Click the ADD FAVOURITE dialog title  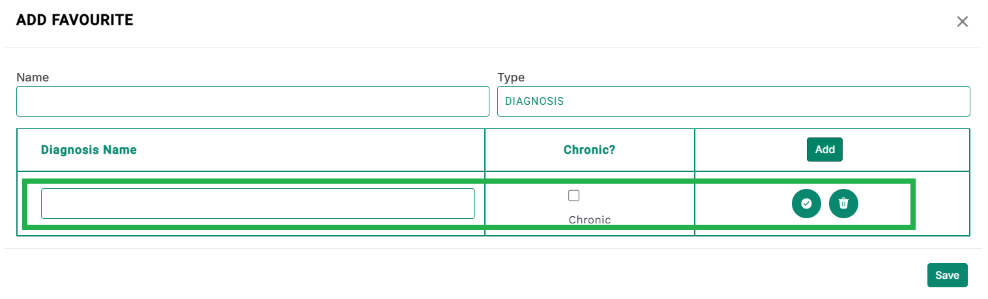75,20
